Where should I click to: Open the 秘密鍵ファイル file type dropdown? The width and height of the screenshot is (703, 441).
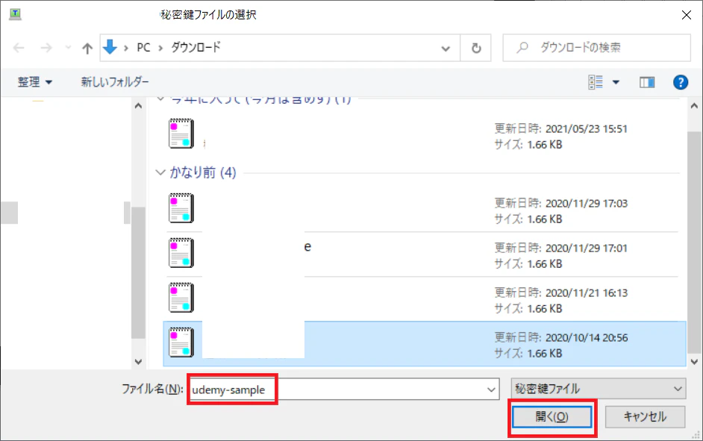[x=599, y=389]
